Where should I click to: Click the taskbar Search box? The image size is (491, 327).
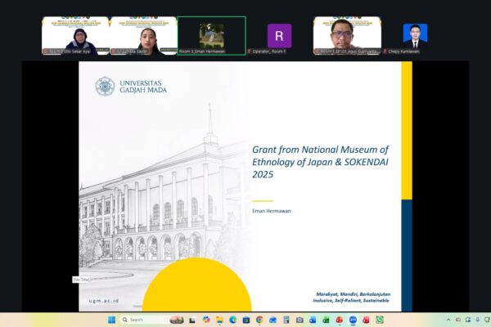pyautogui.click(x=152, y=320)
